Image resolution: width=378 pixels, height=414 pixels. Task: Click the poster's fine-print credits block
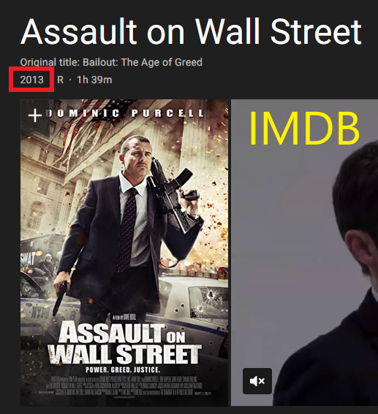[124, 386]
